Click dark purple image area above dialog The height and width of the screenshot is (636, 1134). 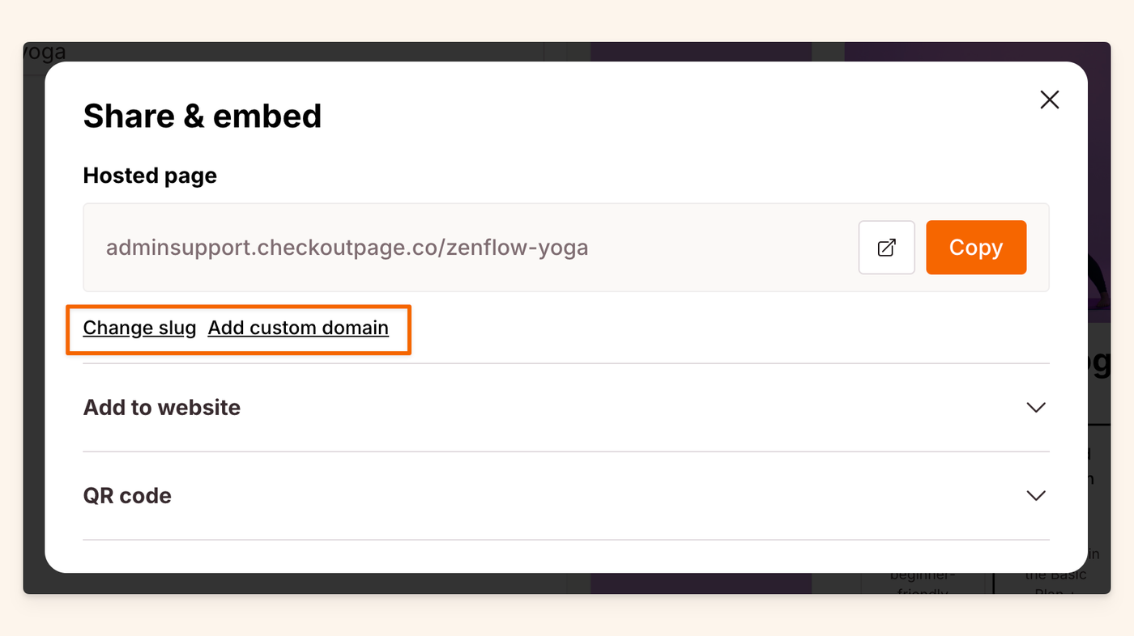tap(701, 51)
